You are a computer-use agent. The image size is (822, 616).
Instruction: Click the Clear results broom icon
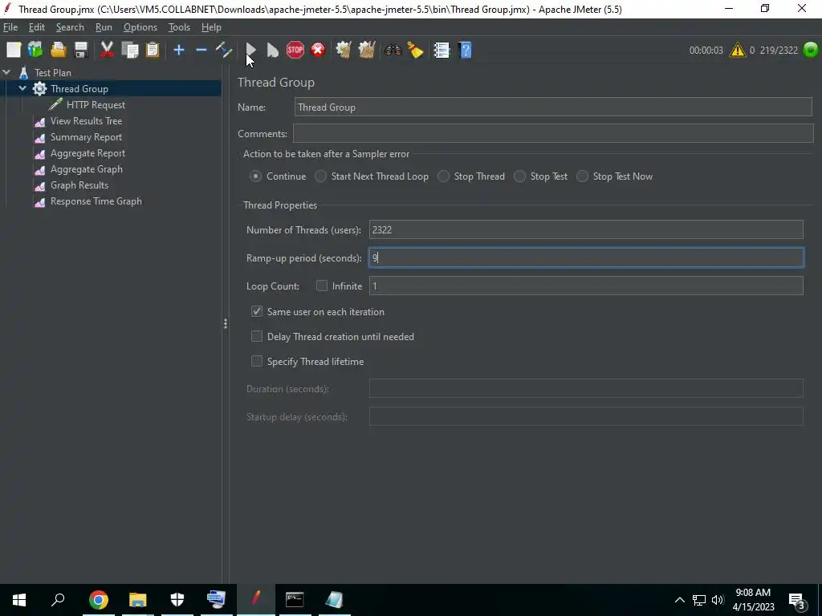344,50
